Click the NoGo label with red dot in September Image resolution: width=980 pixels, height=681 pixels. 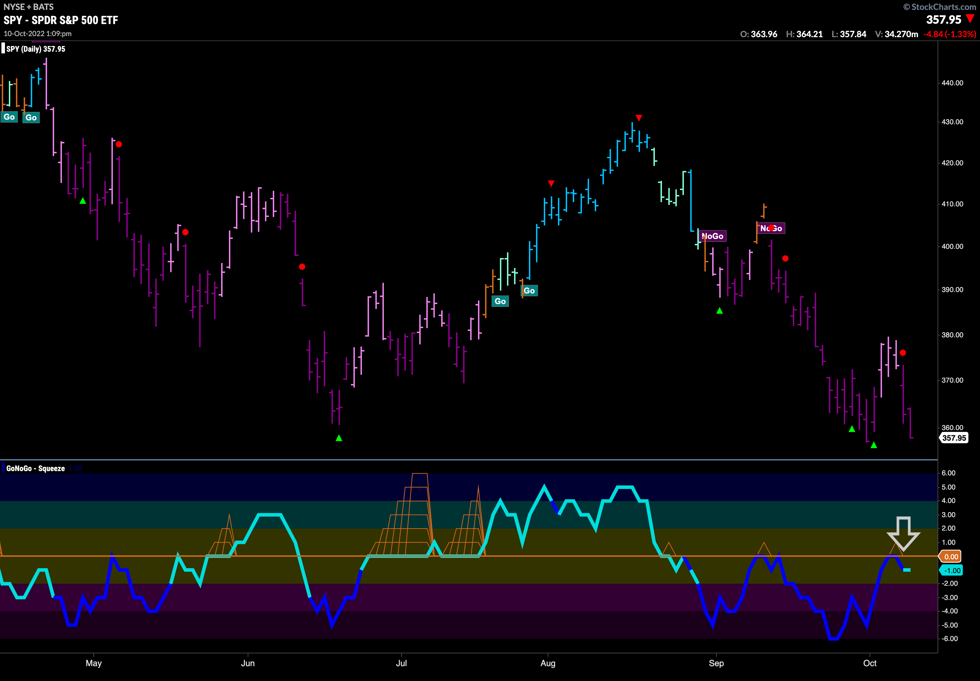point(771,228)
